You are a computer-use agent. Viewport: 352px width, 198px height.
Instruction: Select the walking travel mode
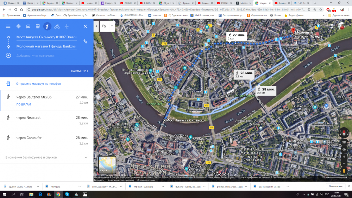[47, 26]
